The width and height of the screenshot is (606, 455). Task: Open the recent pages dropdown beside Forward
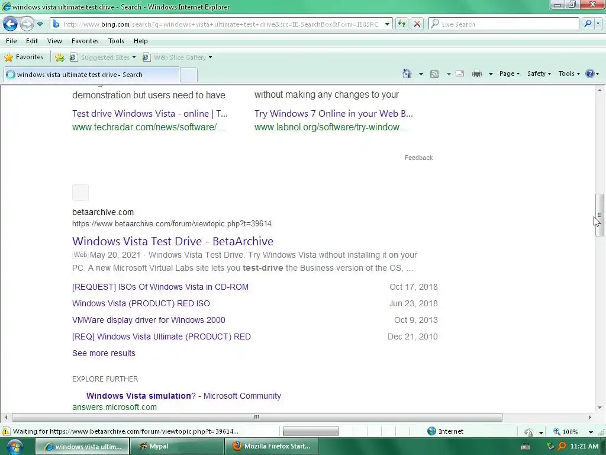point(40,24)
